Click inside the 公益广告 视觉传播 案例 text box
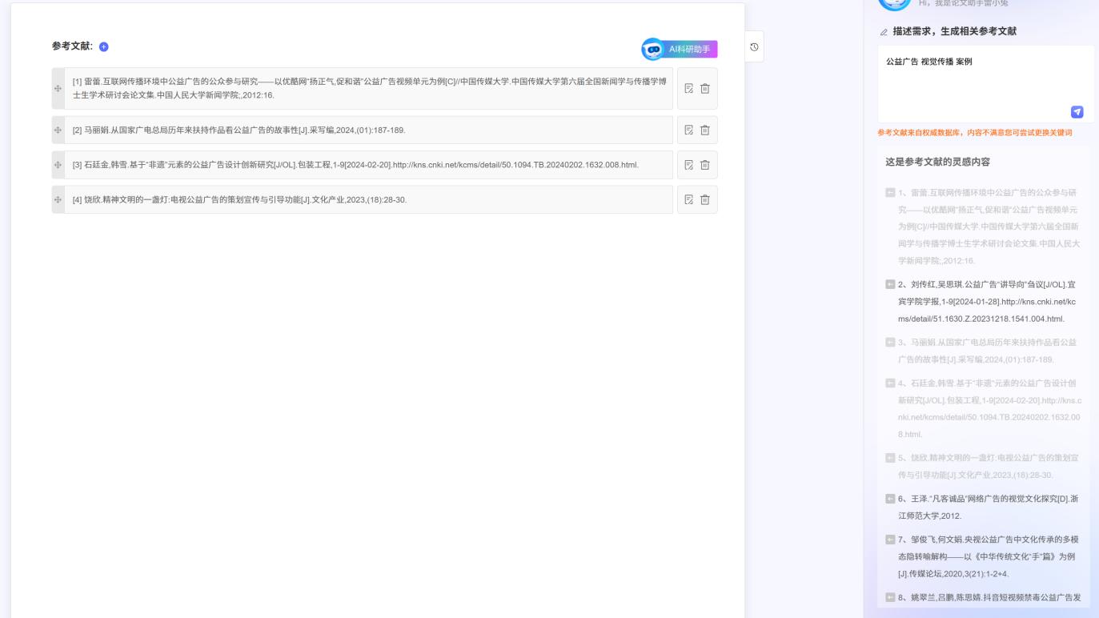The image size is (1099, 618). (x=986, y=83)
